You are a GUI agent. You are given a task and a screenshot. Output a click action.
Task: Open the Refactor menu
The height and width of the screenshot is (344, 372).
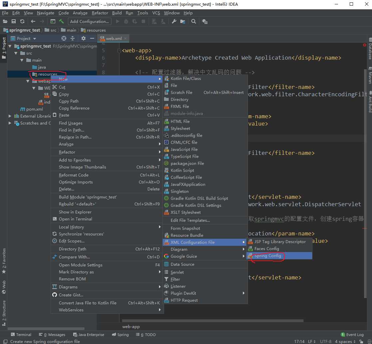[100, 13]
